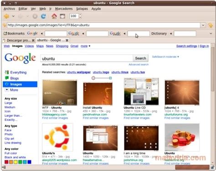Filter by Medium size
Screen dimensions: 216x171
tap(10, 107)
